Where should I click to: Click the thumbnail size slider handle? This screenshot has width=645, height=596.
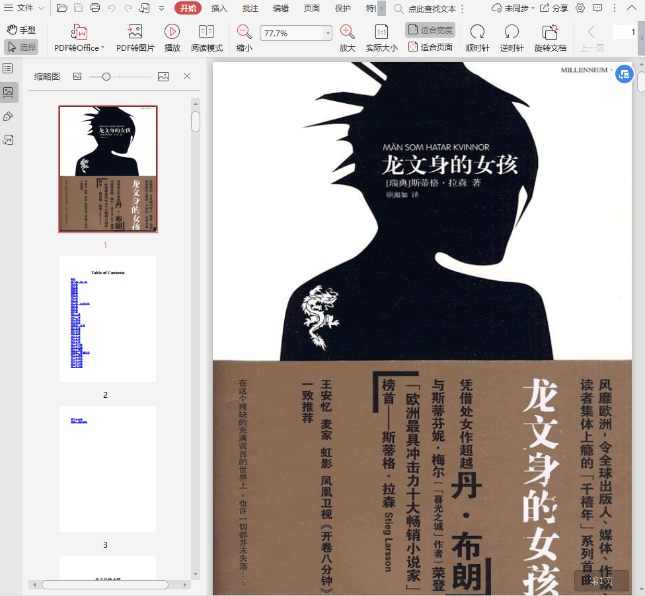point(106,77)
